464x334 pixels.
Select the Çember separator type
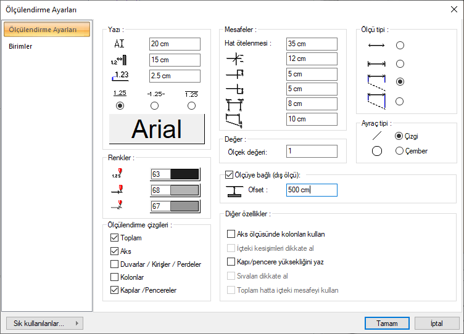tap(399, 151)
